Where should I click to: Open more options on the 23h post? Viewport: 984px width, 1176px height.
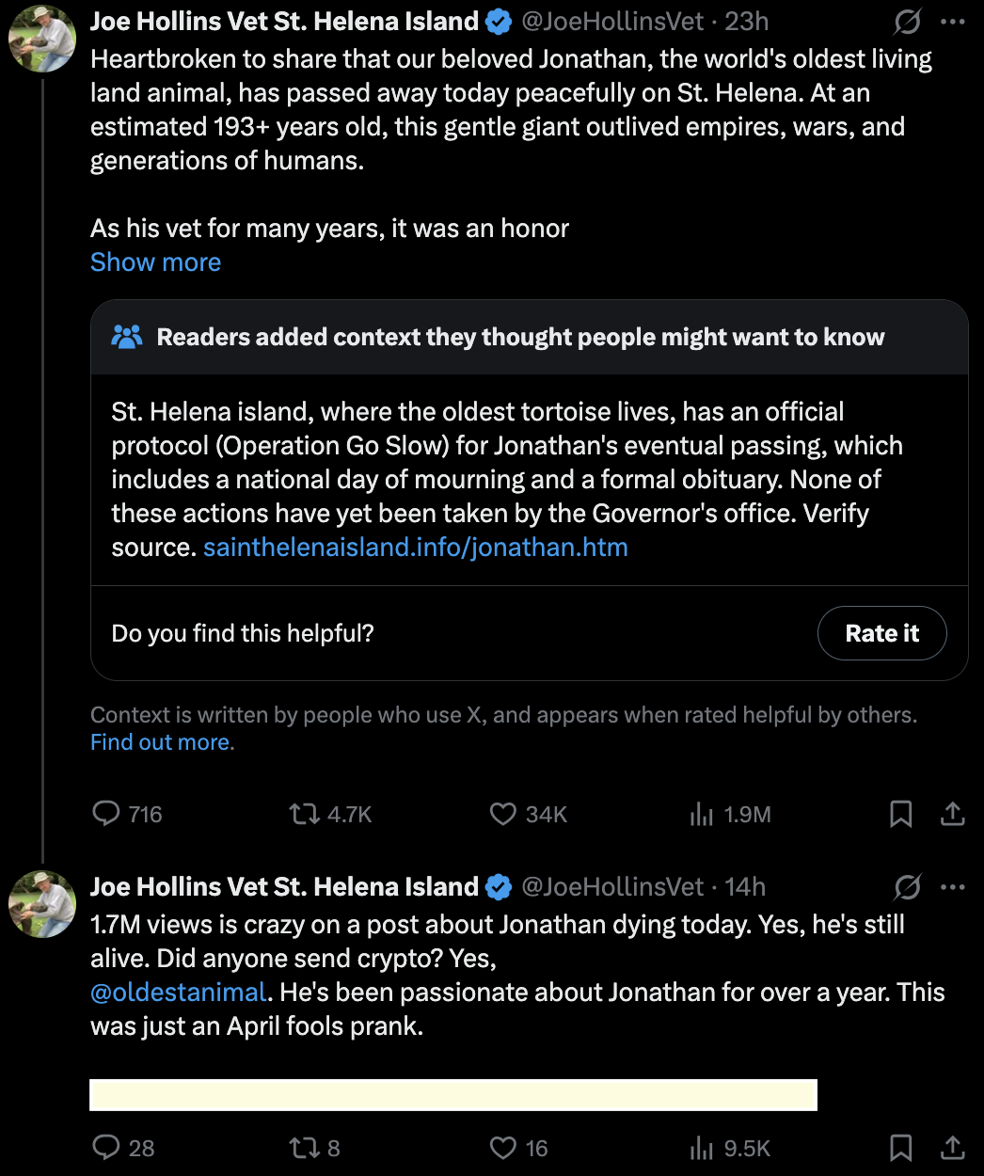pos(953,22)
